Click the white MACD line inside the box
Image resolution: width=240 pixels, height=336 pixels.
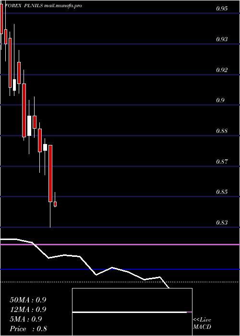click(x=130, y=312)
